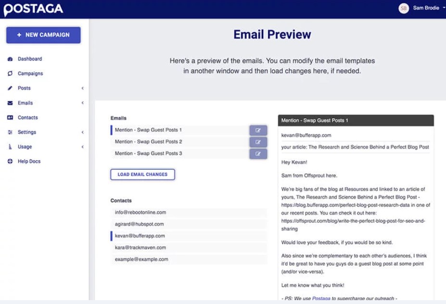
Task: Open the Posts menu item
Action: [x=24, y=88]
